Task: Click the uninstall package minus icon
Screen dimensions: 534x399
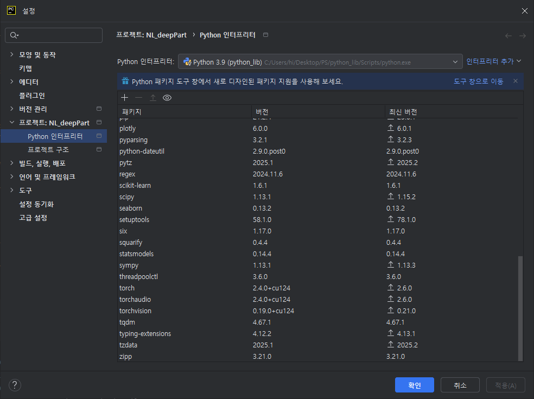Action: (x=138, y=98)
